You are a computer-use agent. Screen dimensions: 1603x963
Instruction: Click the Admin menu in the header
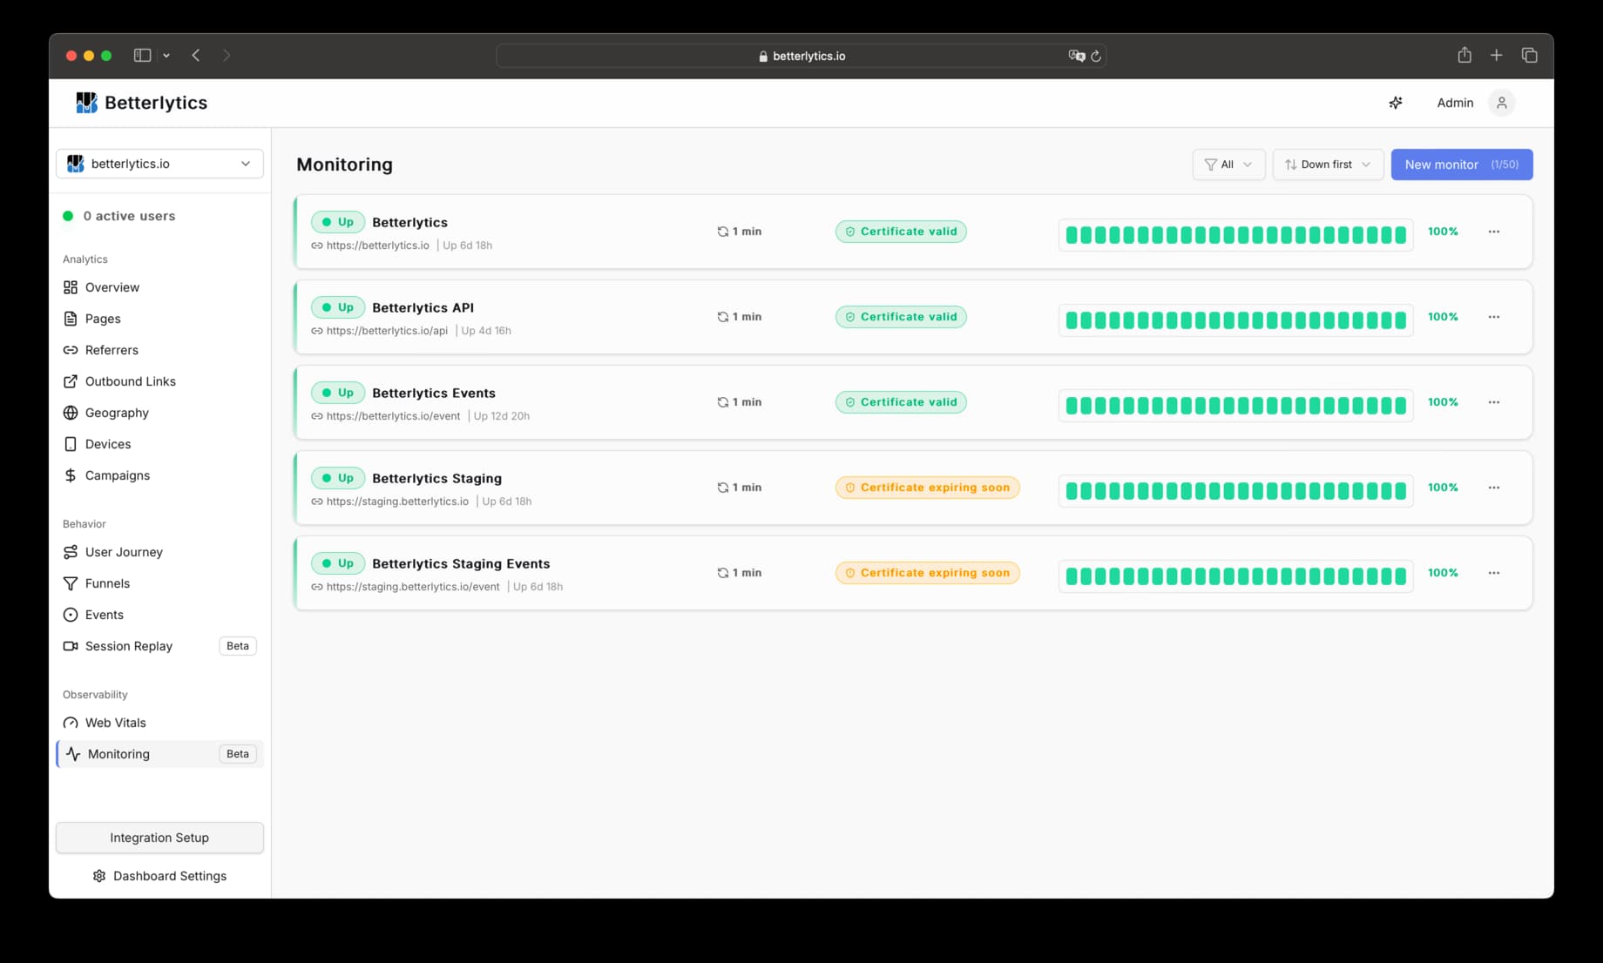(1455, 102)
